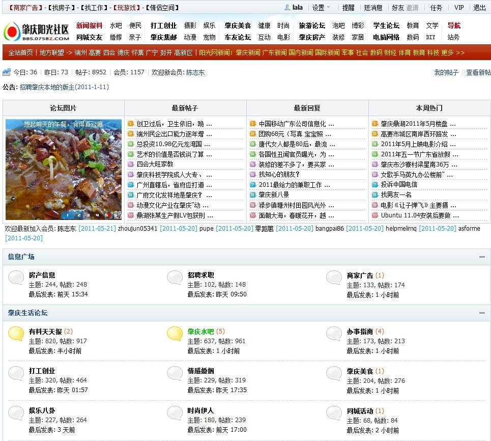Click the 退出 logout link
Viewport: 491px width, 441px height.
pyautogui.click(x=479, y=8)
